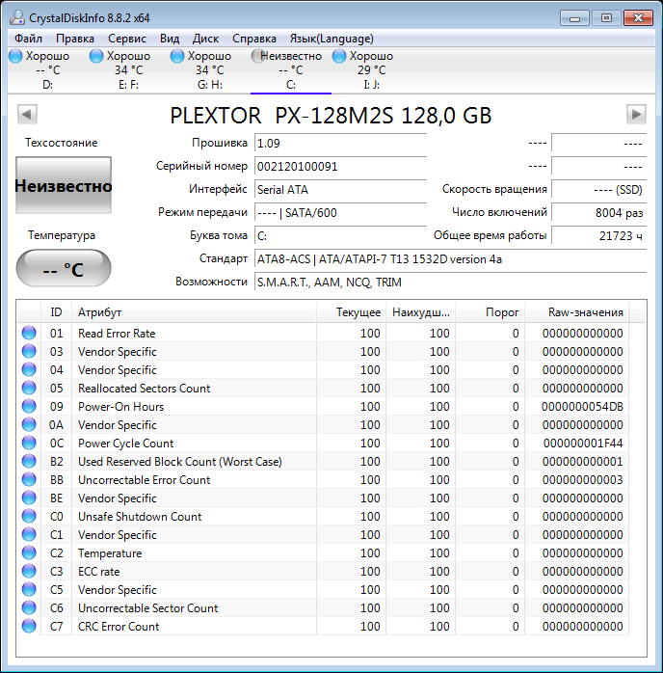Click status icon for Power Cycle Count
The image size is (663, 673).
(29, 443)
